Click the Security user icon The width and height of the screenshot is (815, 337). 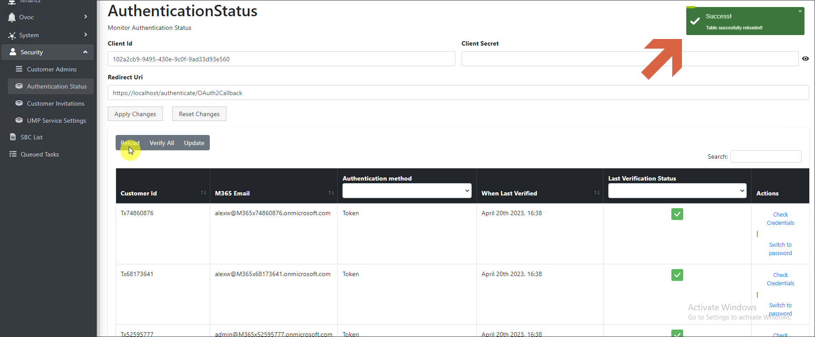pos(13,52)
